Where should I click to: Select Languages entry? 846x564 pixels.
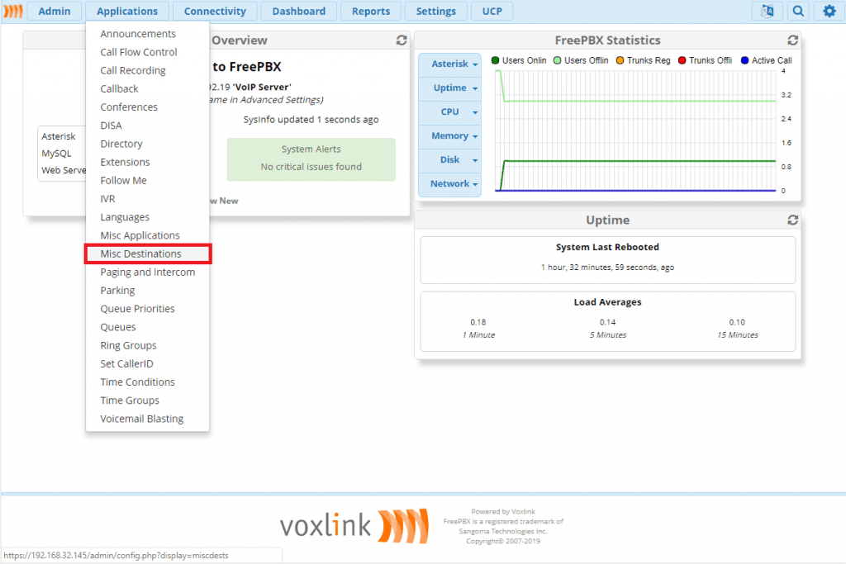(147, 216)
